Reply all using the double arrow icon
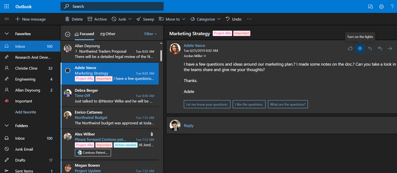The width and height of the screenshot is (397, 173). pos(380,49)
